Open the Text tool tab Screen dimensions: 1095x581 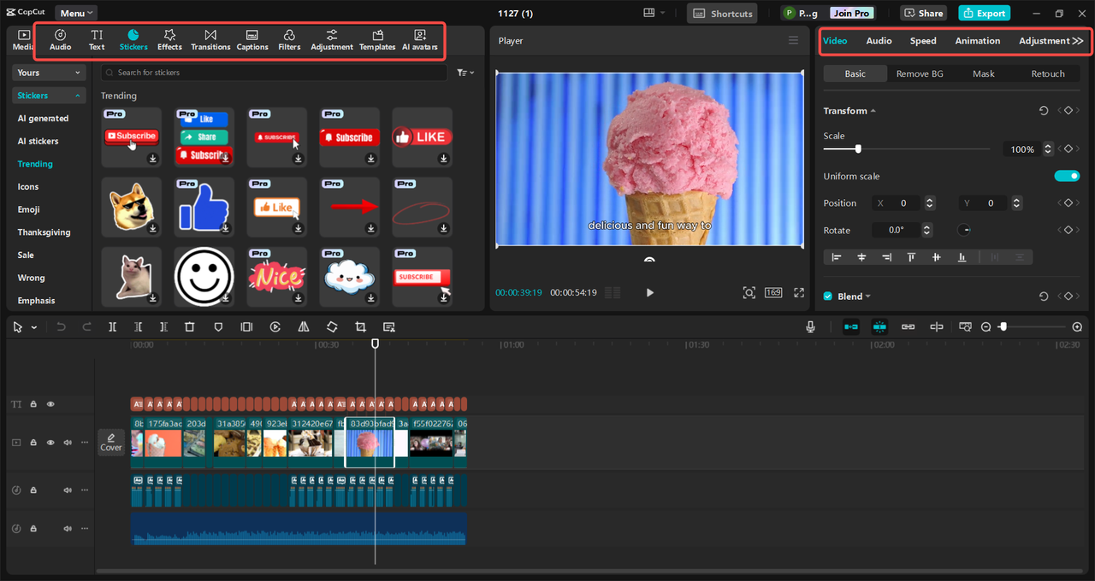click(97, 39)
